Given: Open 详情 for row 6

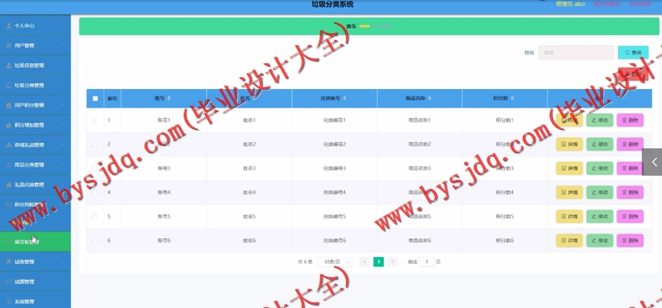Looking at the screenshot, I should [x=569, y=241].
